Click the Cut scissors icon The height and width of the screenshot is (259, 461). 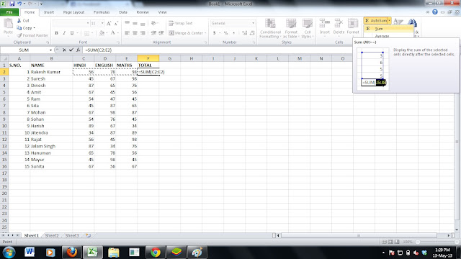(19, 21)
